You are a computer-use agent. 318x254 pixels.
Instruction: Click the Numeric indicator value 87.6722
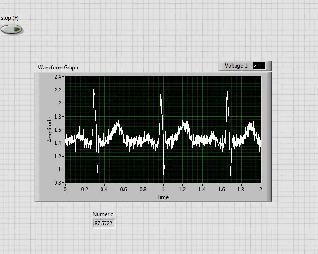(x=104, y=224)
